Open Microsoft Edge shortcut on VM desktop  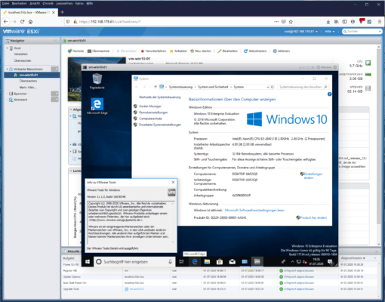97,106
